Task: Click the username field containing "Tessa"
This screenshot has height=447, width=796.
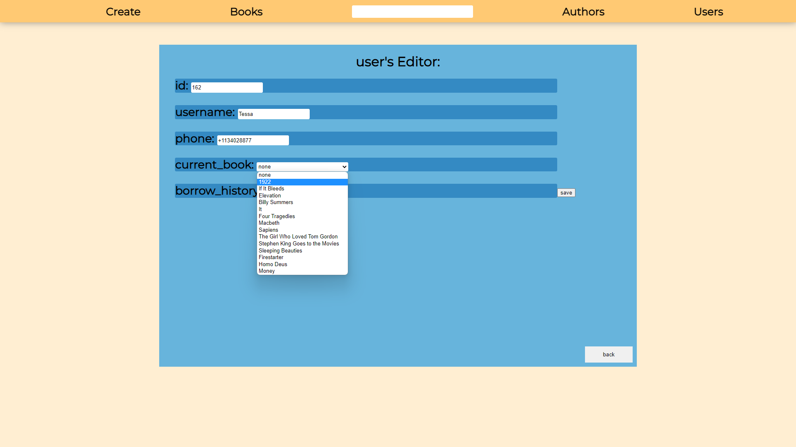Action: click(x=273, y=114)
